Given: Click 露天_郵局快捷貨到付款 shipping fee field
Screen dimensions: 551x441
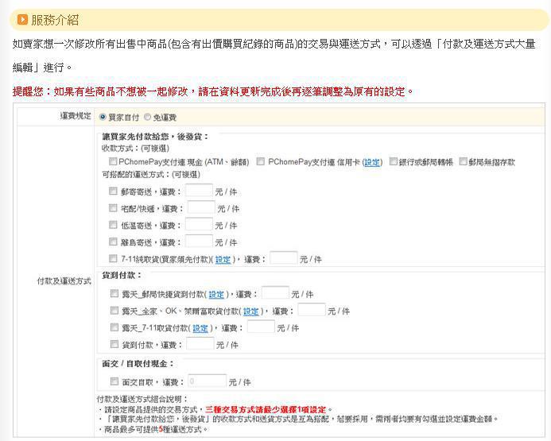Looking at the screenshot, I should [x=275, y=293].
